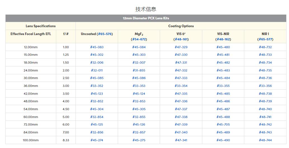Click part number #33-352
289x148 pixels.
[97, 86]
